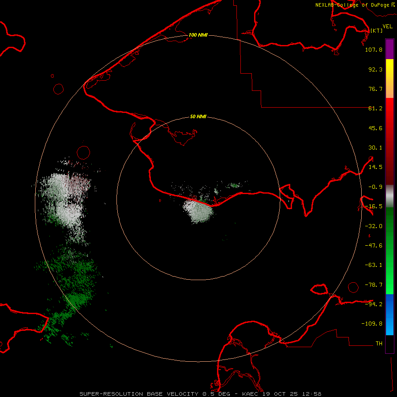
Task: Select the 76.7 scale value
Action: (x=375, y=89)
